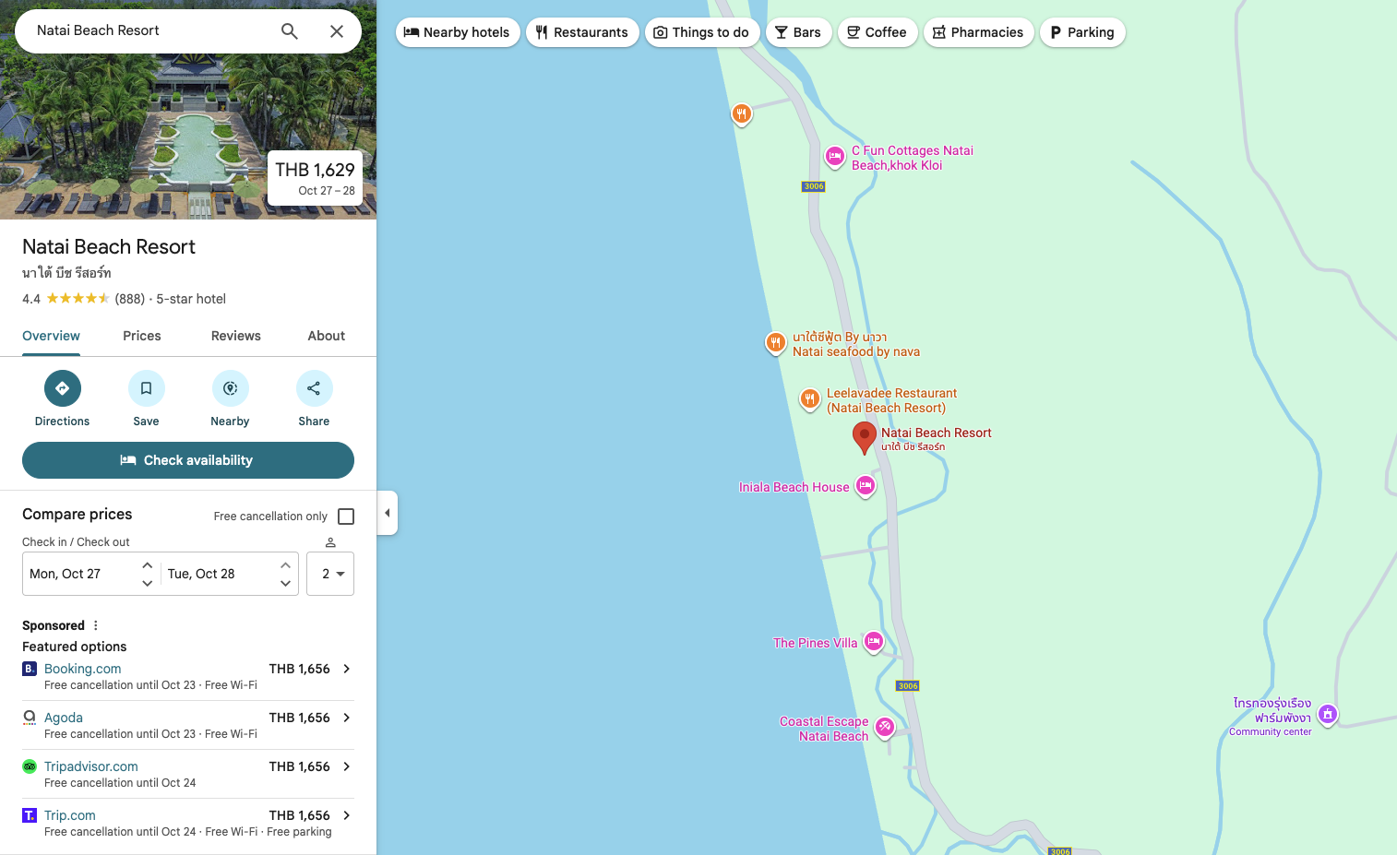Click check-out date up arrow
Screen dimensions: 1397x855
(x=286, y=564)
